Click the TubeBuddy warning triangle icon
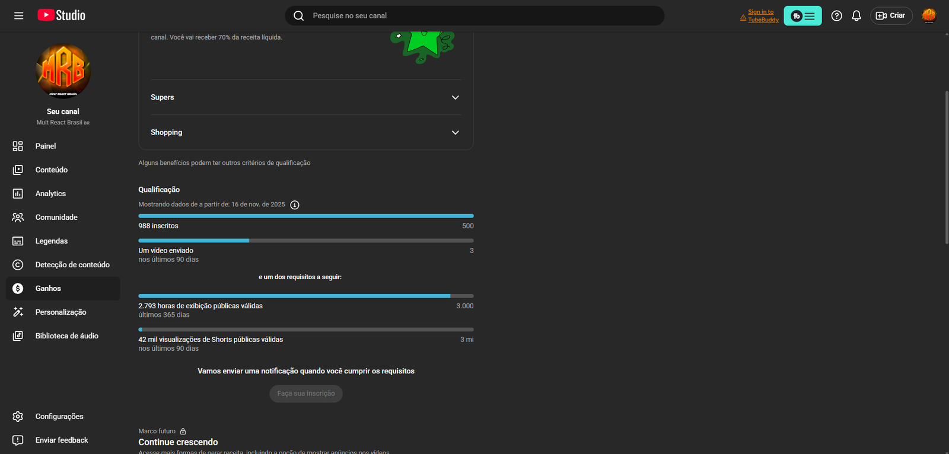This screenshot has width=949, height=454. pos(743,18)
